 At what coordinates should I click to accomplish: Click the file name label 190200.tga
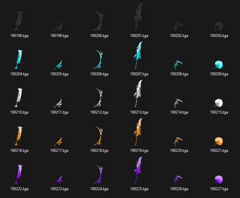click(99, 36)
